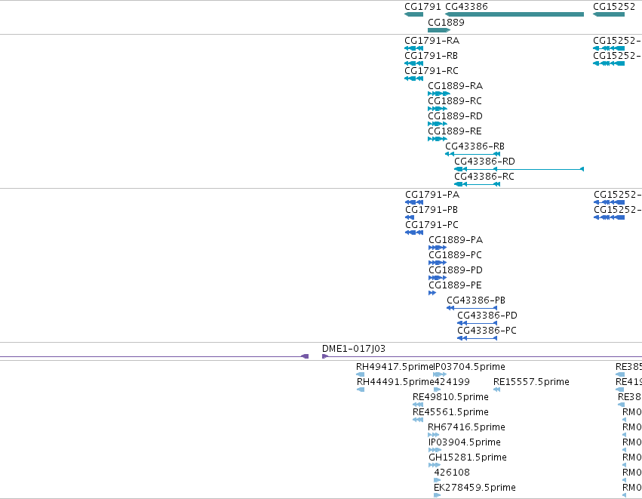Open transcript CG1889-RA label
The image size is (642, 499).
pos(456,86)
